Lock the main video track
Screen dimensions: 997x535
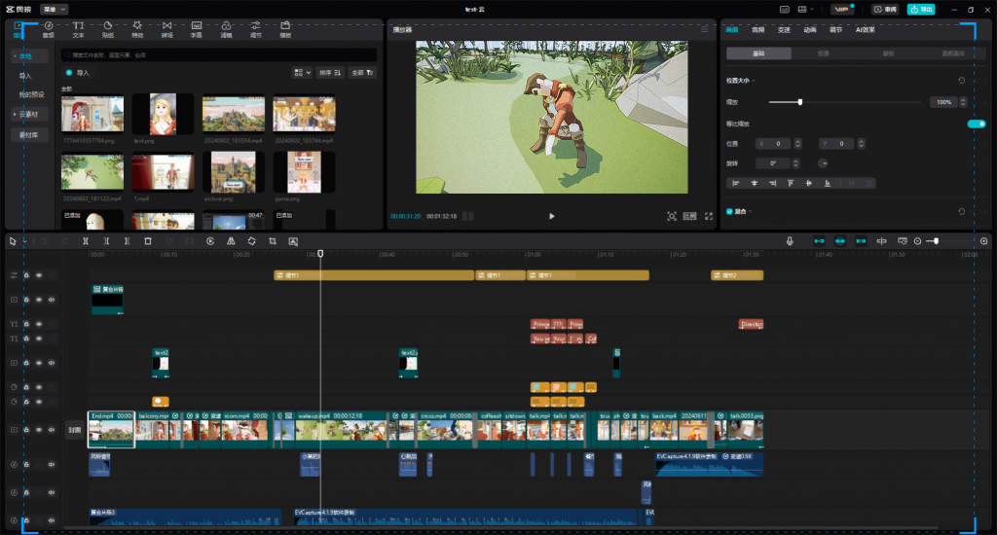26,430
